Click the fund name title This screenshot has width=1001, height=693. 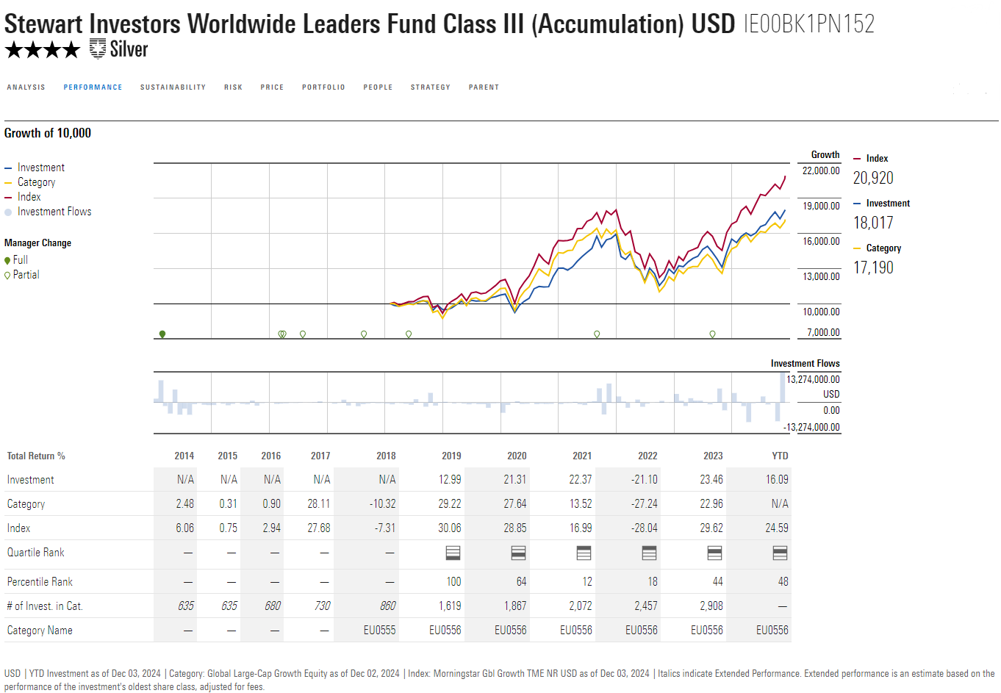(x=370, y=24)
